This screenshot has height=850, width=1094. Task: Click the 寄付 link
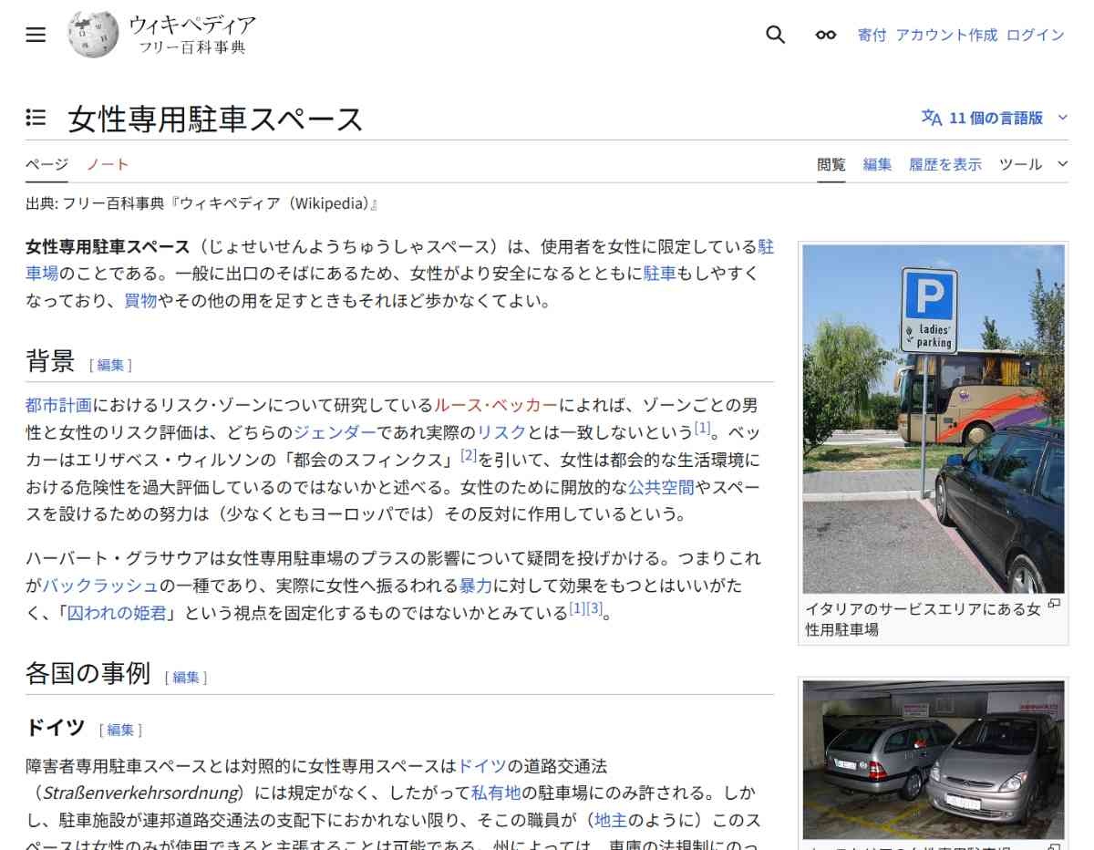point(872,35)
